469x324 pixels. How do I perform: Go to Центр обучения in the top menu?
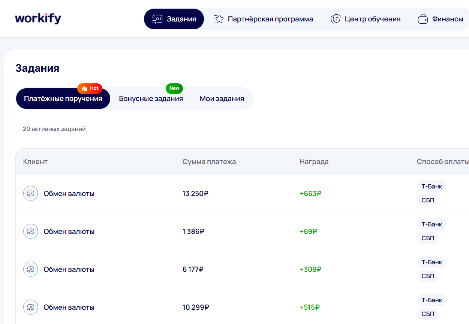(x=372, y=19)
